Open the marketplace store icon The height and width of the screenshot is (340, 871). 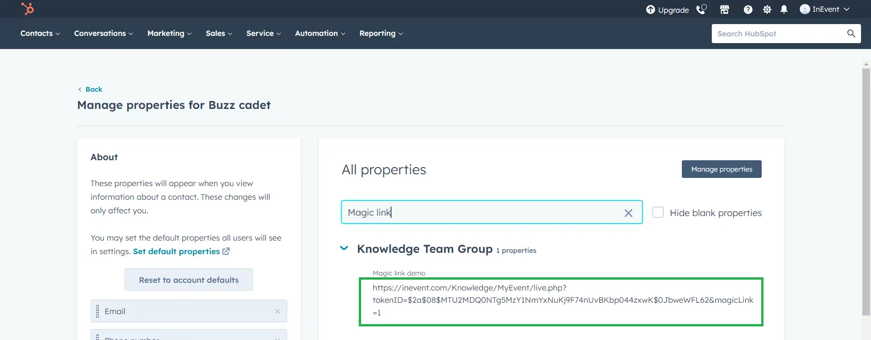click(x=724, y=9)
